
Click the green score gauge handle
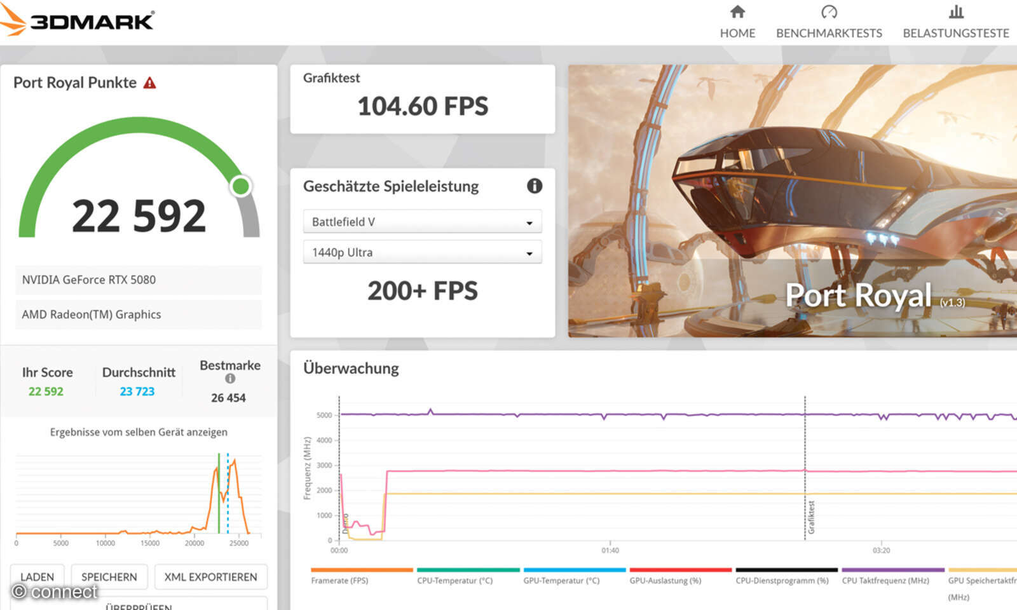[240, 185]
